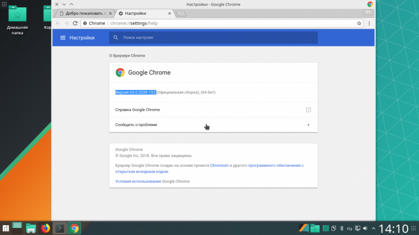The height and width of the screenshot is (235, 419).
Task: Click the О браузере Chrome heading
Action: [127, 55]
